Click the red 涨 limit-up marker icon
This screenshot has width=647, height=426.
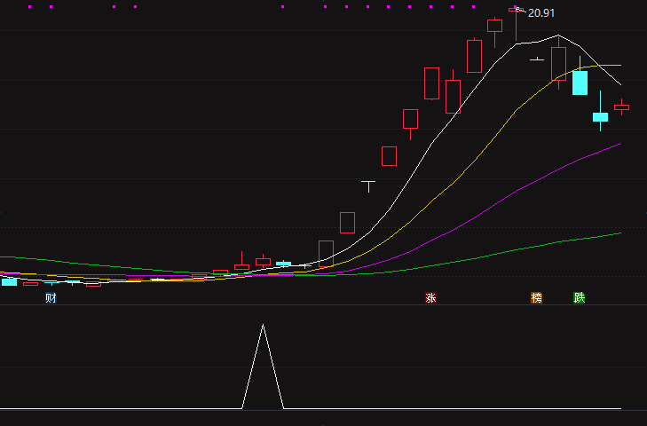[x=430, y=297]
